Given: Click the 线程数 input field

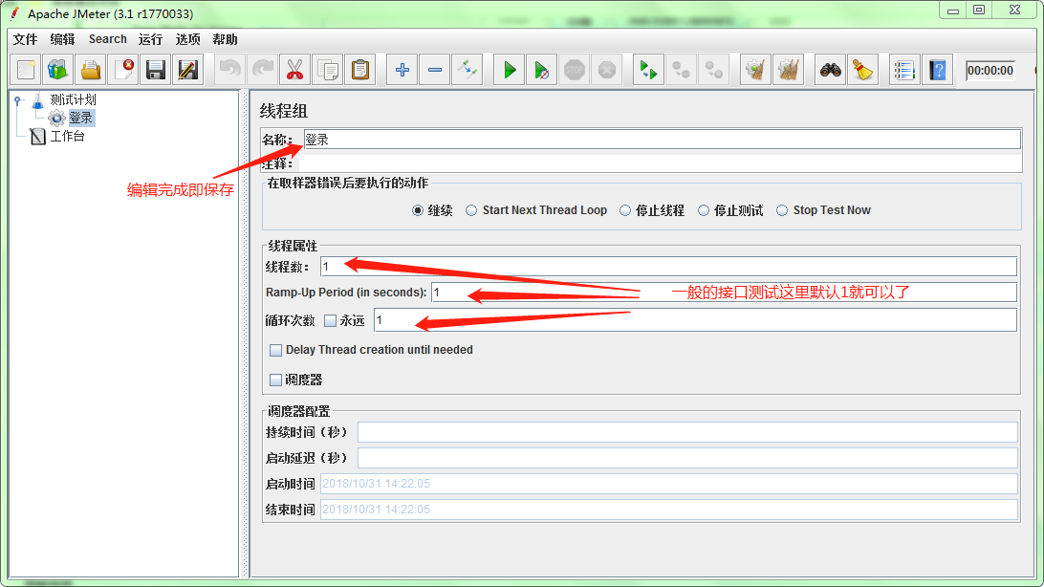Looking at the screenshot, I should [x=668, y=267].
